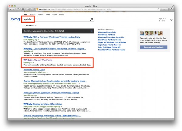
Task: Expand arrow next to www.wpdaily.org URL
Action: point(38,40)
